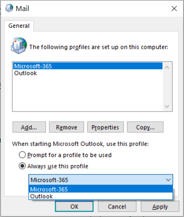Click the Apply button

click(x=160, y=206)
